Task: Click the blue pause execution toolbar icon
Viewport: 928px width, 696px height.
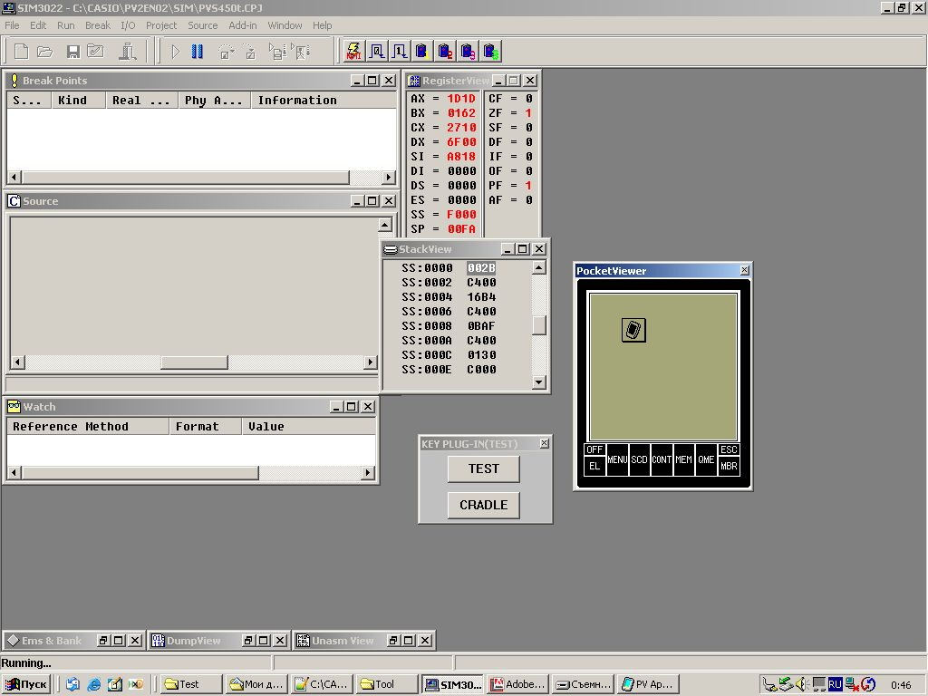Action: tap(197, 52)
